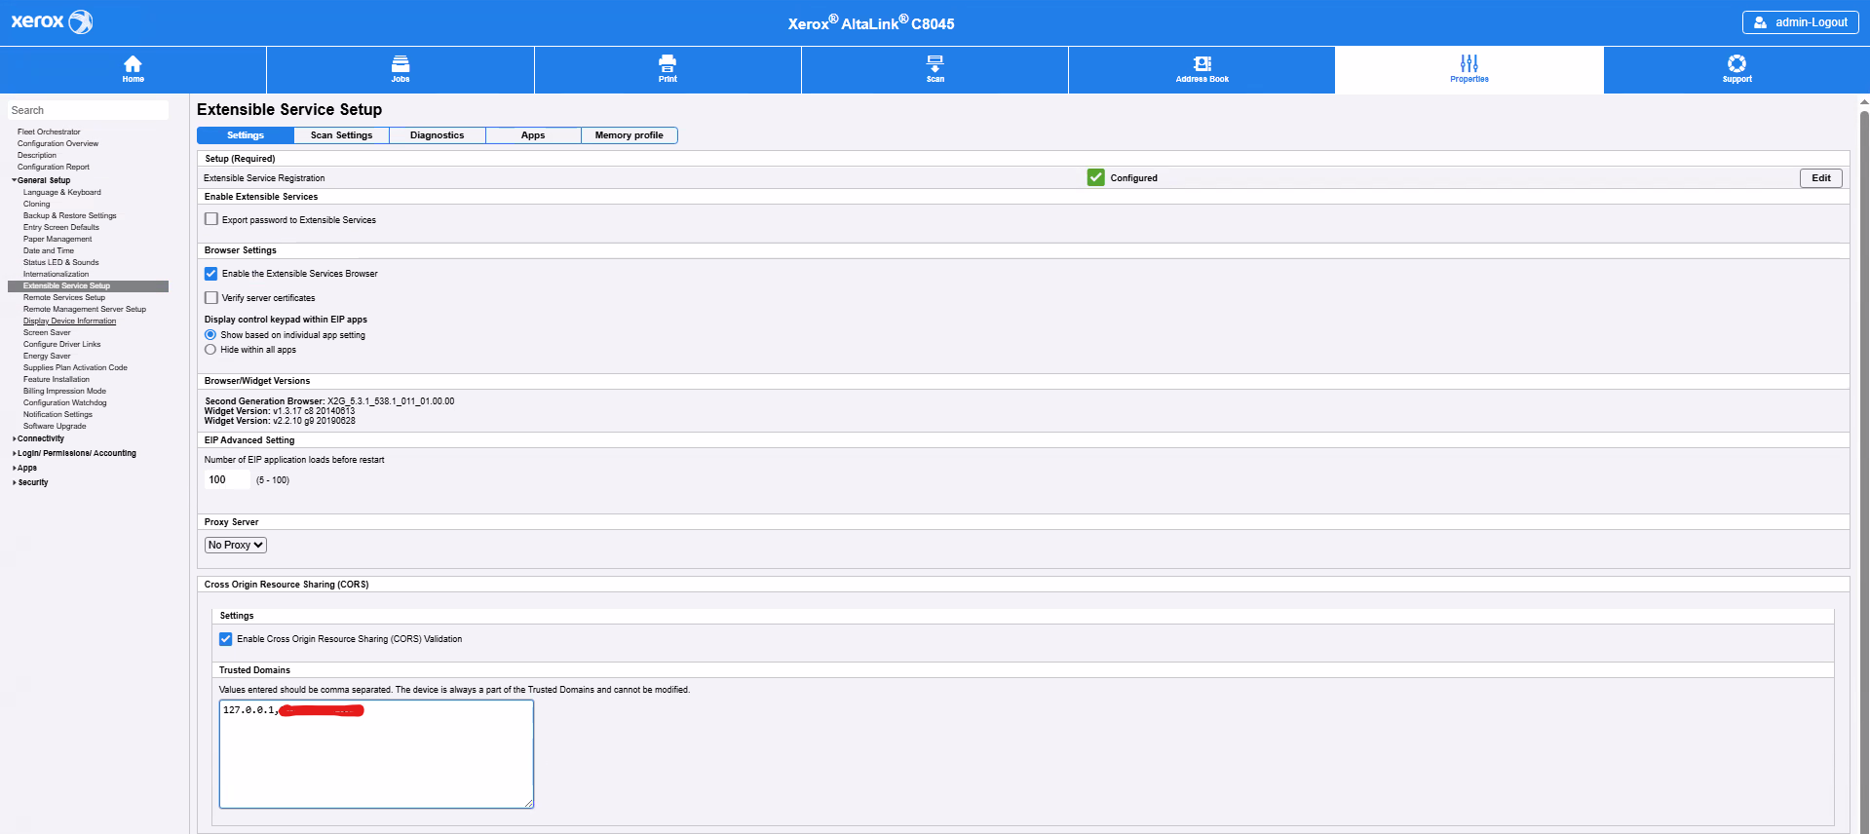Toggle Verify server certificates checkbox
The height and width of the screenshot is (834, 1870).
[211, 297]
